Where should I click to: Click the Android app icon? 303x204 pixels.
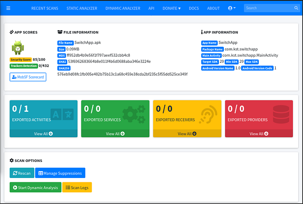[18, 48]
